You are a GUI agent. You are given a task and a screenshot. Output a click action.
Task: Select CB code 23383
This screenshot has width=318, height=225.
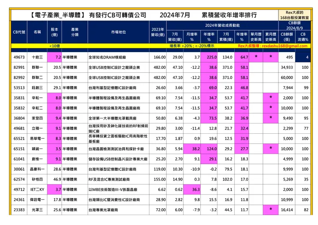tap(19, 210)
